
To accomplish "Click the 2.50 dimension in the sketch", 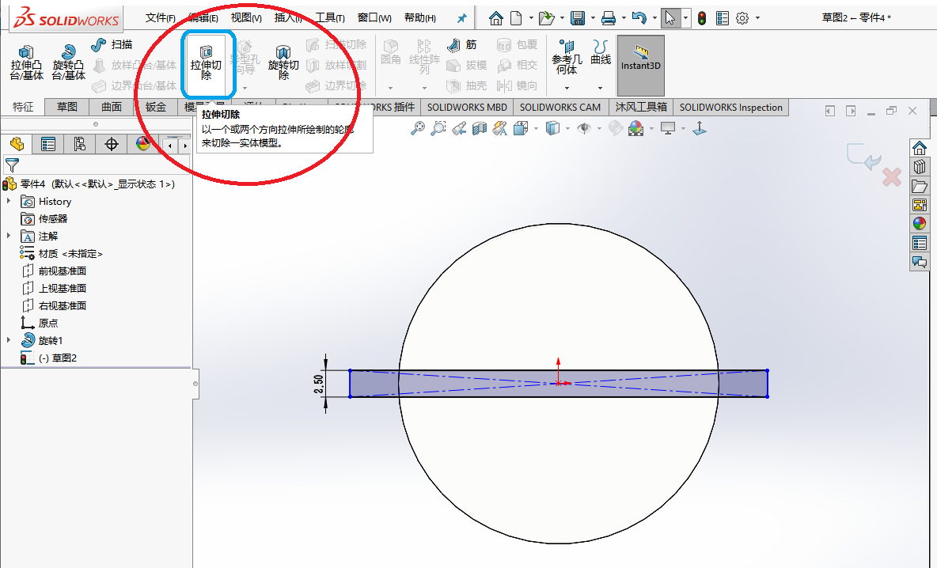I will click(318, 383).
